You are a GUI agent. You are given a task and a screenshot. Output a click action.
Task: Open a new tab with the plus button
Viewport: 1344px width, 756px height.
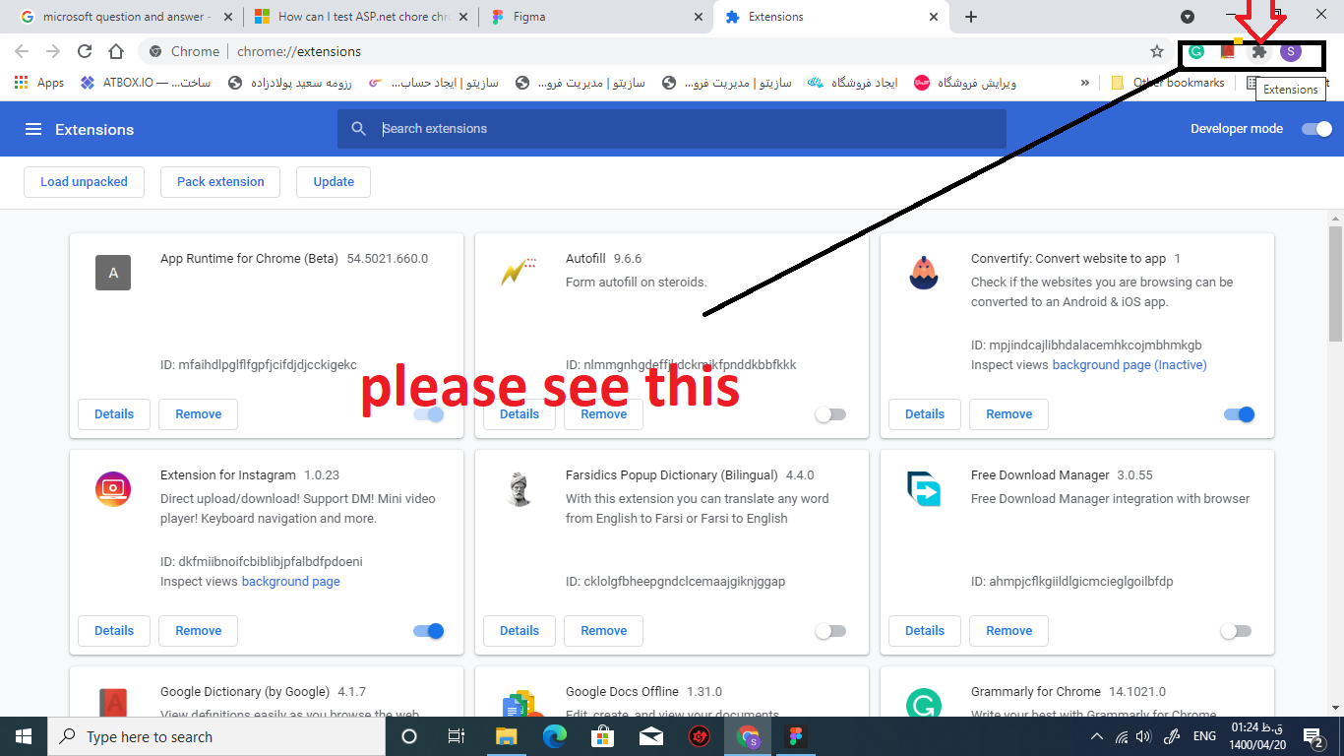(971, 17)
